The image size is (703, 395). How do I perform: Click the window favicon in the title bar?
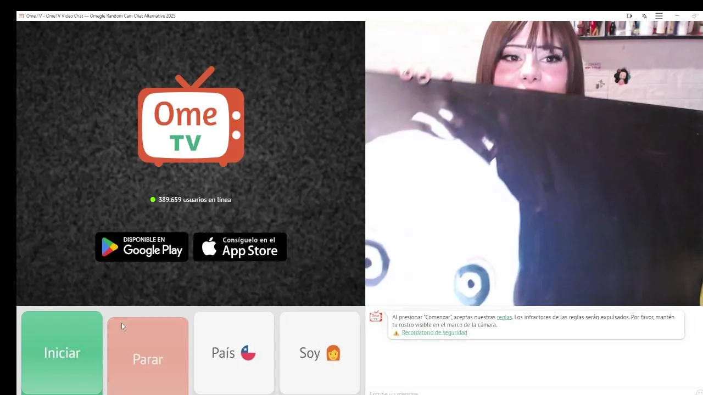pyautogui.click(x=21, y=16)
